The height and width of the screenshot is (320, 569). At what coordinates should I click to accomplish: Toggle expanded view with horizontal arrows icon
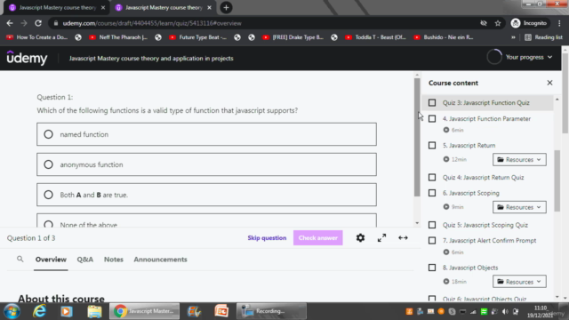(x=403, y=238)
